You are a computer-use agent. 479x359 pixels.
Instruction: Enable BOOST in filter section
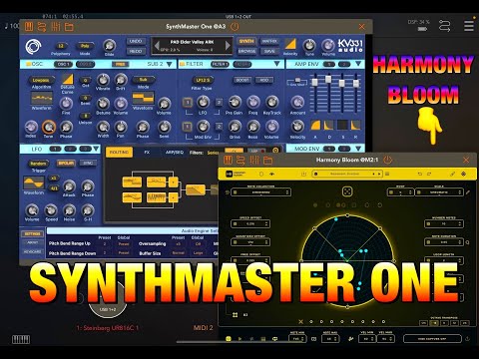point(242,80)
